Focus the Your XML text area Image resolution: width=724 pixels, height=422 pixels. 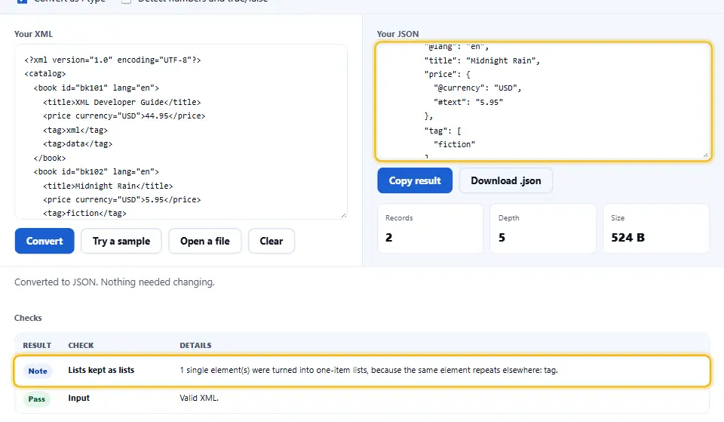point(181,131)
